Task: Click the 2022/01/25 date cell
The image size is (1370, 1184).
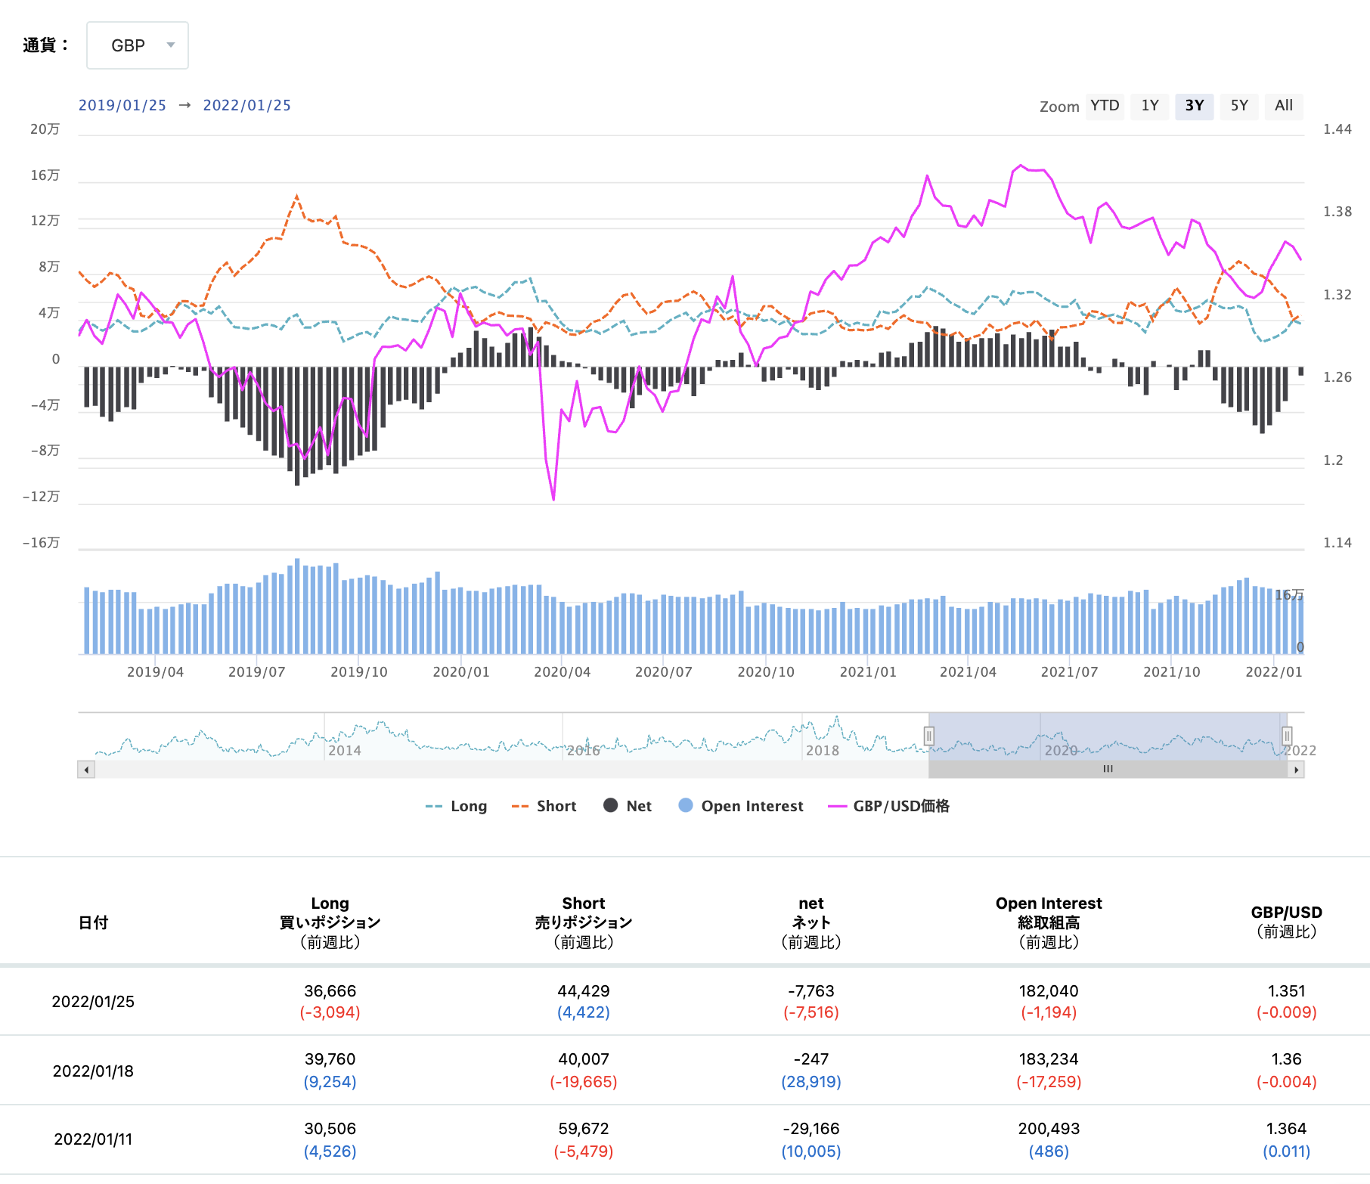Action: coord(93,1002)
